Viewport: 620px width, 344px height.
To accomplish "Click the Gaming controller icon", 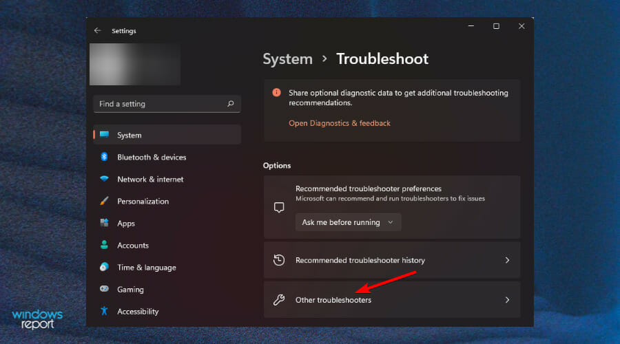I will click(x=105, y=289).
